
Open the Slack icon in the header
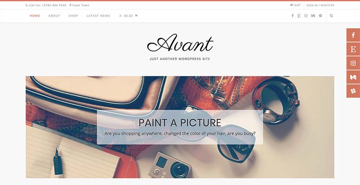321,16
